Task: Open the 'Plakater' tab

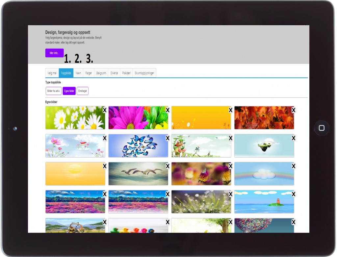Action: 126,73
